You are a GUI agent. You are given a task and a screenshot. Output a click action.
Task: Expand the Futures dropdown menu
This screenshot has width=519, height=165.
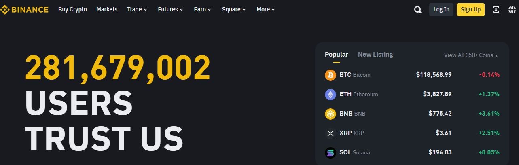coord(170,9)
